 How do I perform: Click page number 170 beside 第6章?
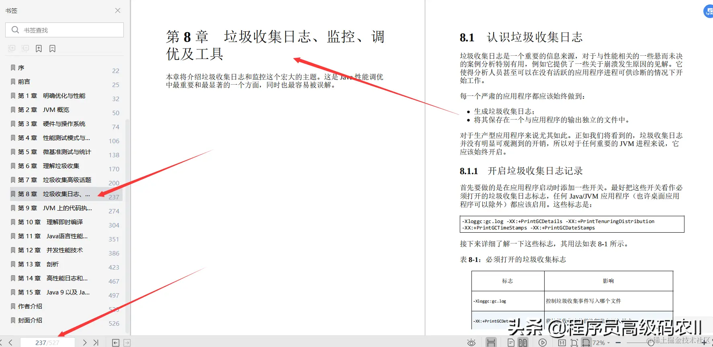(114, 169)
